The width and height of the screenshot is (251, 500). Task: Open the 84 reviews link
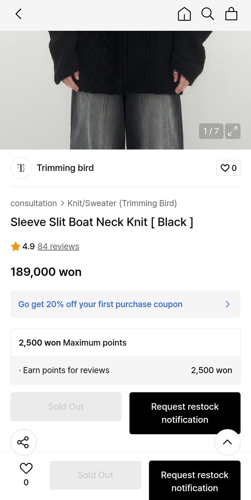pyautogui.click(x=58, y=246)
